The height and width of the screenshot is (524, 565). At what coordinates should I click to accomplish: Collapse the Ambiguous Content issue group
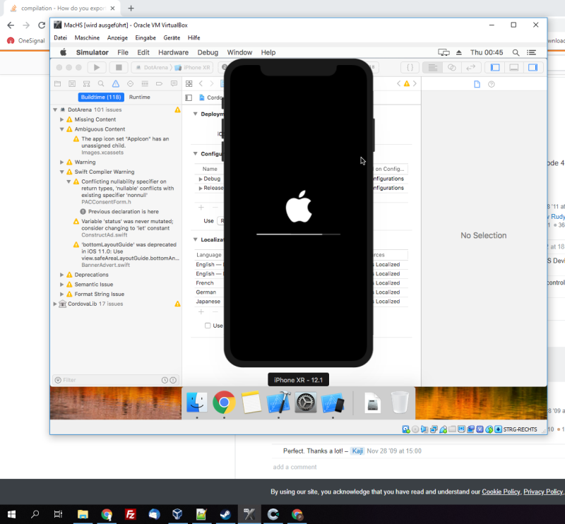click(61, 129)
